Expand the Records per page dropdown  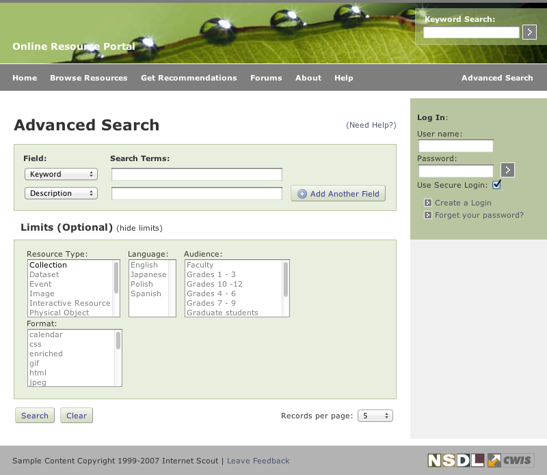coord(375,416)
